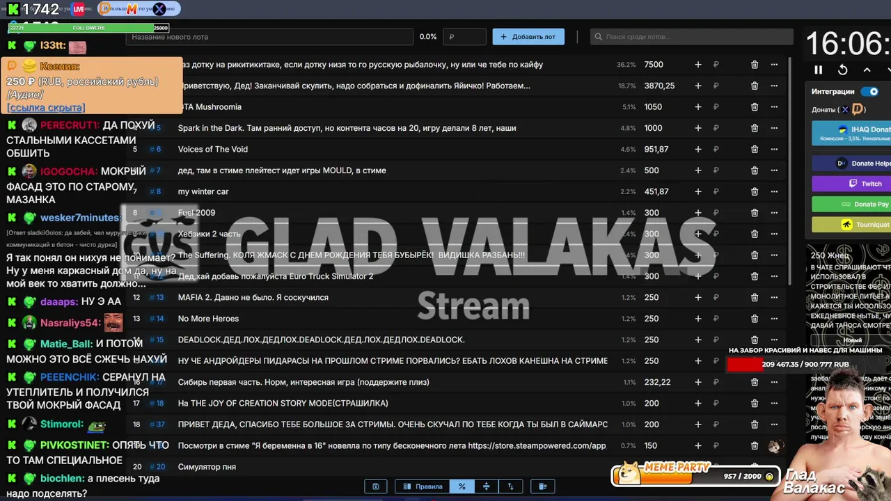Open more options for No More Heroes
The image size is (891, 501).
pos(774,319)
